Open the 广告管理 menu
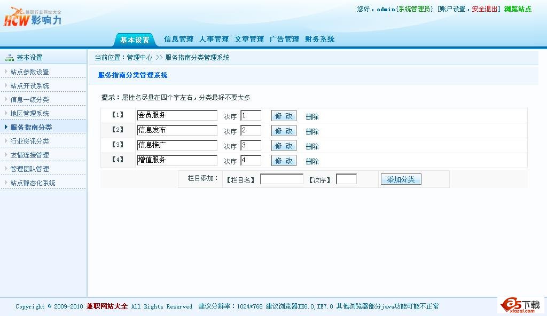 (x=284, y=39)
